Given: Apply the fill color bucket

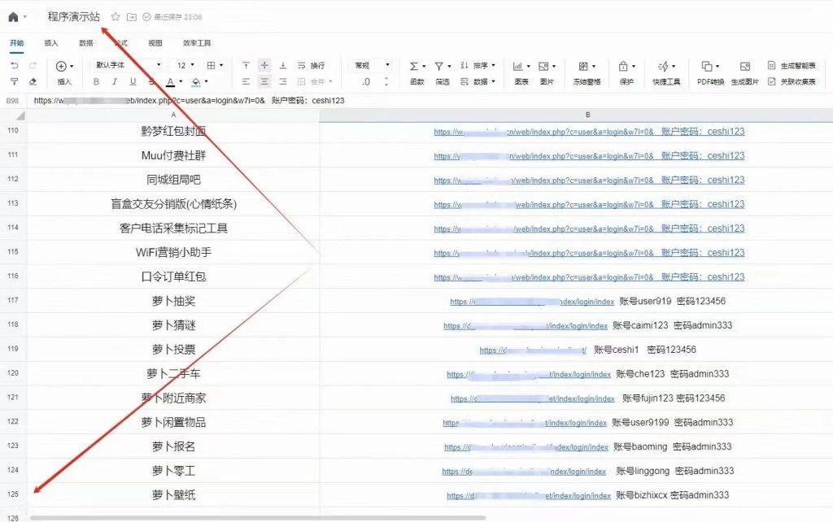Looking at the screenshot, I should tap(196, 82).
